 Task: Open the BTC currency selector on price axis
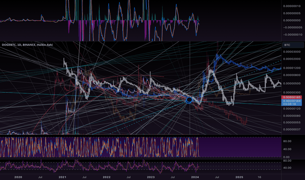click(293, 45)
